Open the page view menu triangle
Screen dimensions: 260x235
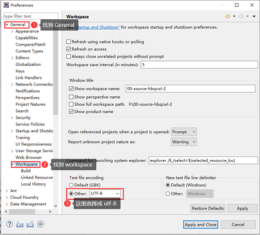[254, 16]
